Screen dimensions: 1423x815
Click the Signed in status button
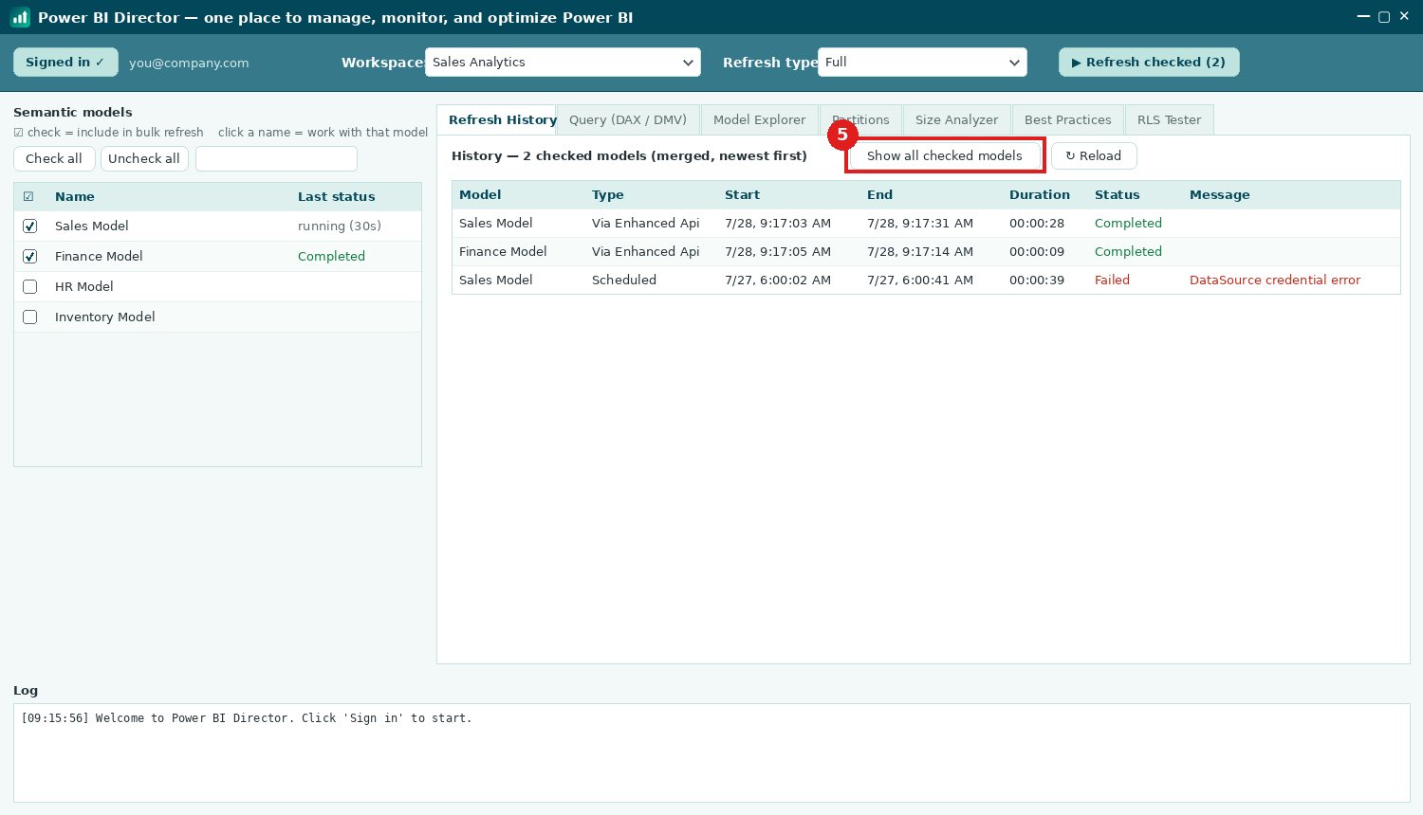pyautogui.click(x=65, y=62)
